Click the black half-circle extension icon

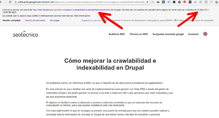(x=174, y=2)
